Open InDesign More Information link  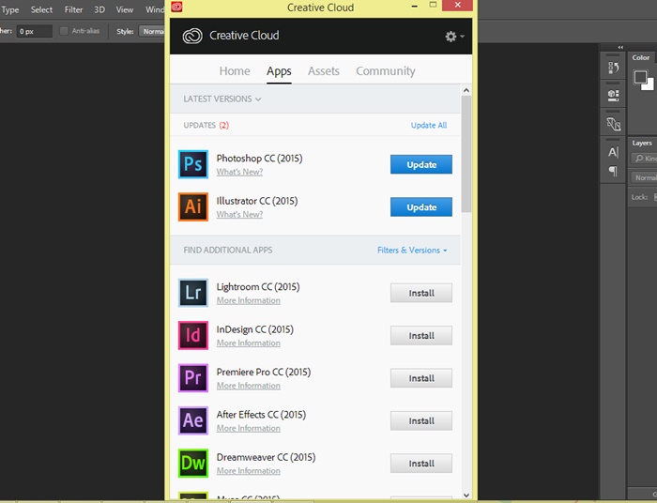pyautogui.click(x=249, y=343)
